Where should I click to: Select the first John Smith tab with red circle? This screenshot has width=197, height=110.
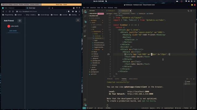click(x=13, y=26)
